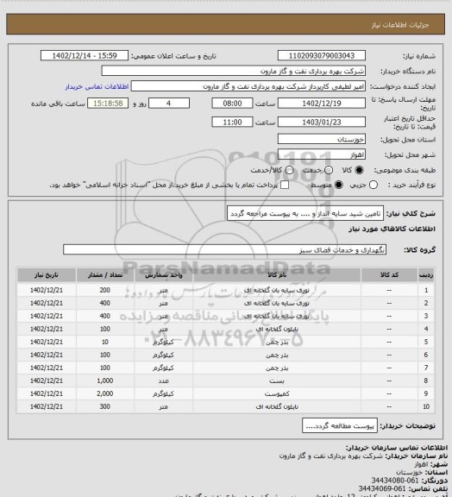Select the کالا radio button

pos(359,170)
